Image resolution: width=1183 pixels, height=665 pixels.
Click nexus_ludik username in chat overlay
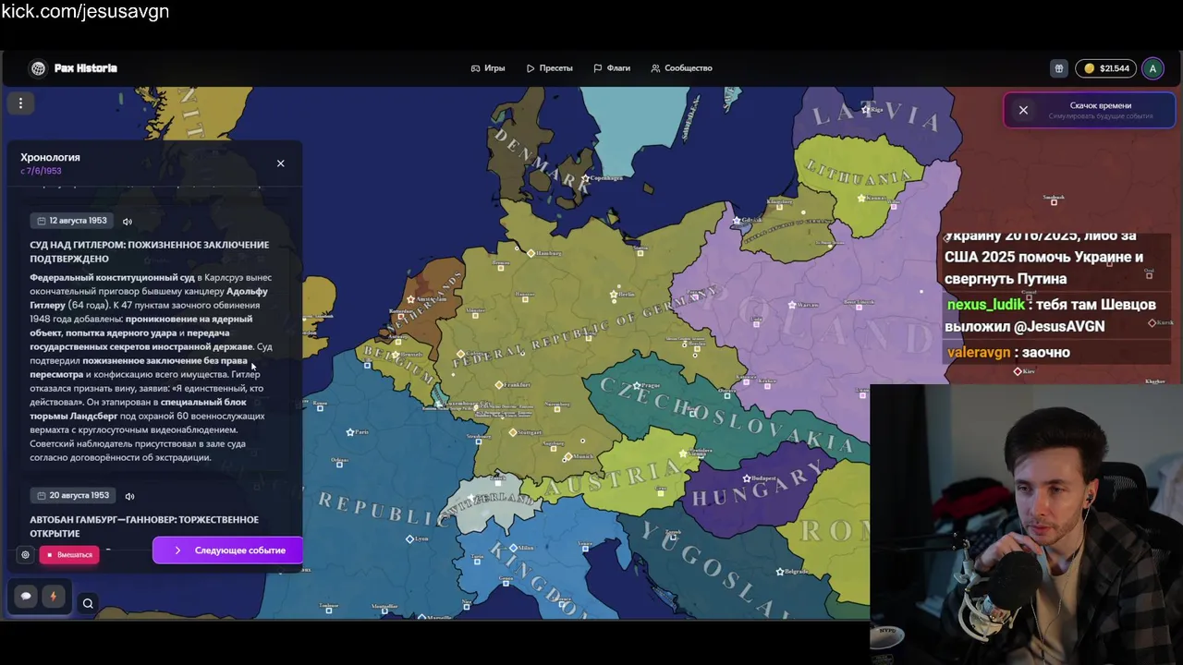985,305
